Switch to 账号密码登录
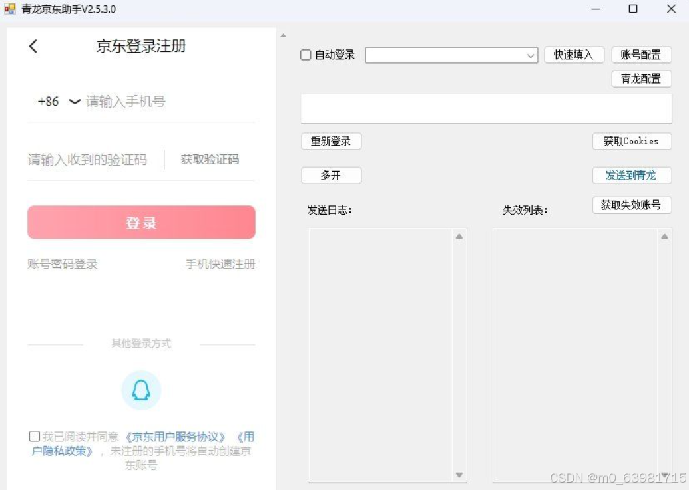The height and width of the screenshot is (490, 689). (x=63, y=264)
